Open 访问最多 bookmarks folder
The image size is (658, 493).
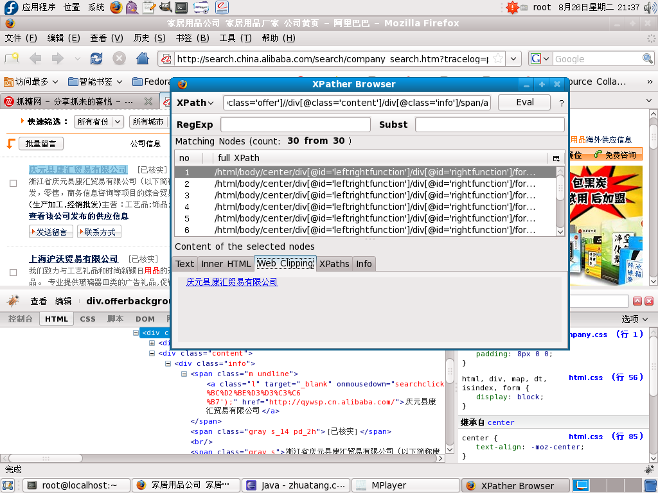(31, 82)
